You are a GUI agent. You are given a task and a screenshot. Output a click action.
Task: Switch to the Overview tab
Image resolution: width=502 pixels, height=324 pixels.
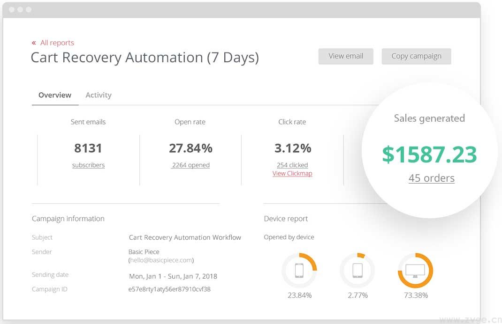pyautogui.click(x=55, y=95)
